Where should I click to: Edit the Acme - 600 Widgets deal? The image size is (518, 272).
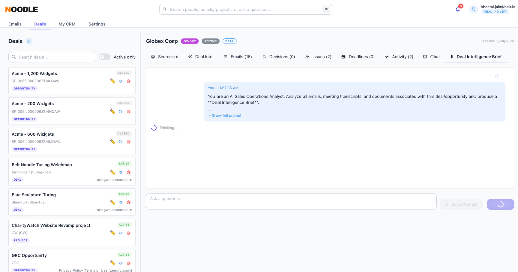click(113, 142)
